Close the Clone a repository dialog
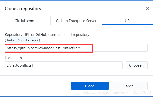 point(148,8)
